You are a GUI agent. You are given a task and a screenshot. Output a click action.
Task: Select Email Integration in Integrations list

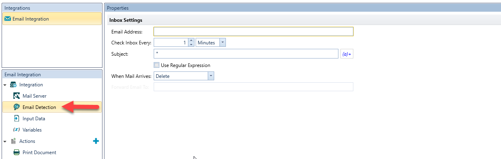52,19
